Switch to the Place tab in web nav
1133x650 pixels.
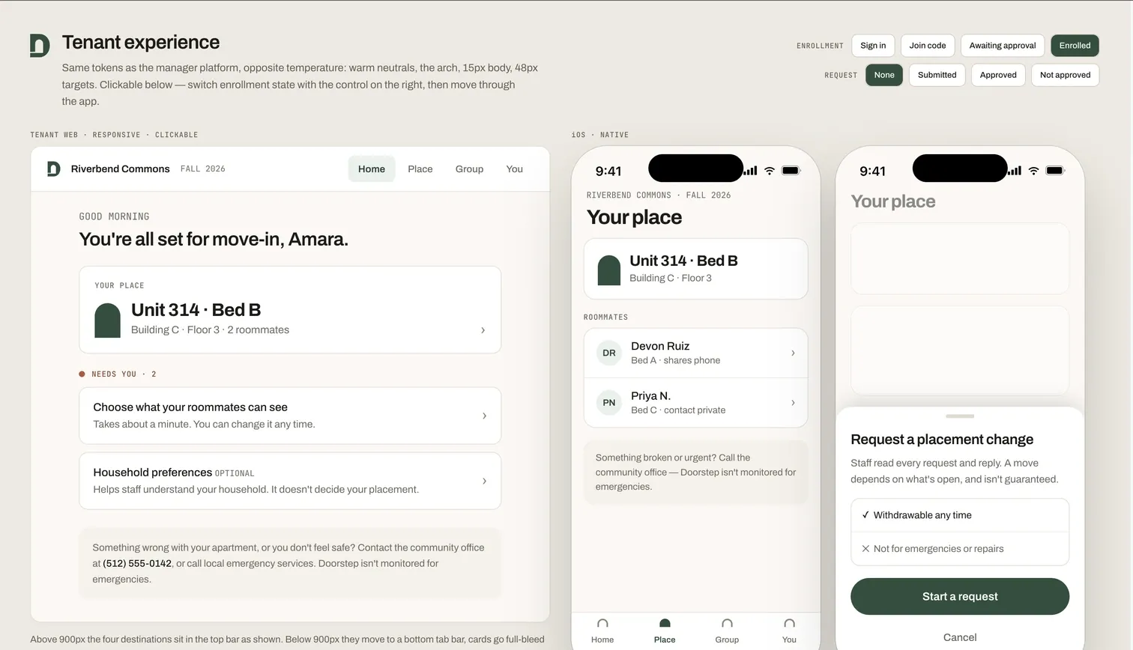click(420, 169)
